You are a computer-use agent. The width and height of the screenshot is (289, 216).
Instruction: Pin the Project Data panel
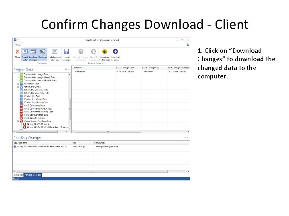pos(66,69)
